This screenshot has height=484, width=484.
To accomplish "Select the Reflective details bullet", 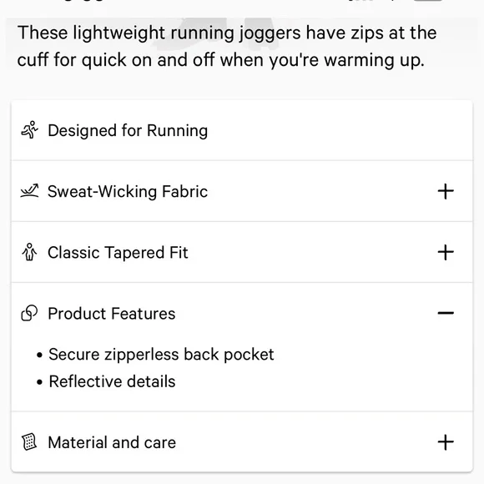I will 112,381.
